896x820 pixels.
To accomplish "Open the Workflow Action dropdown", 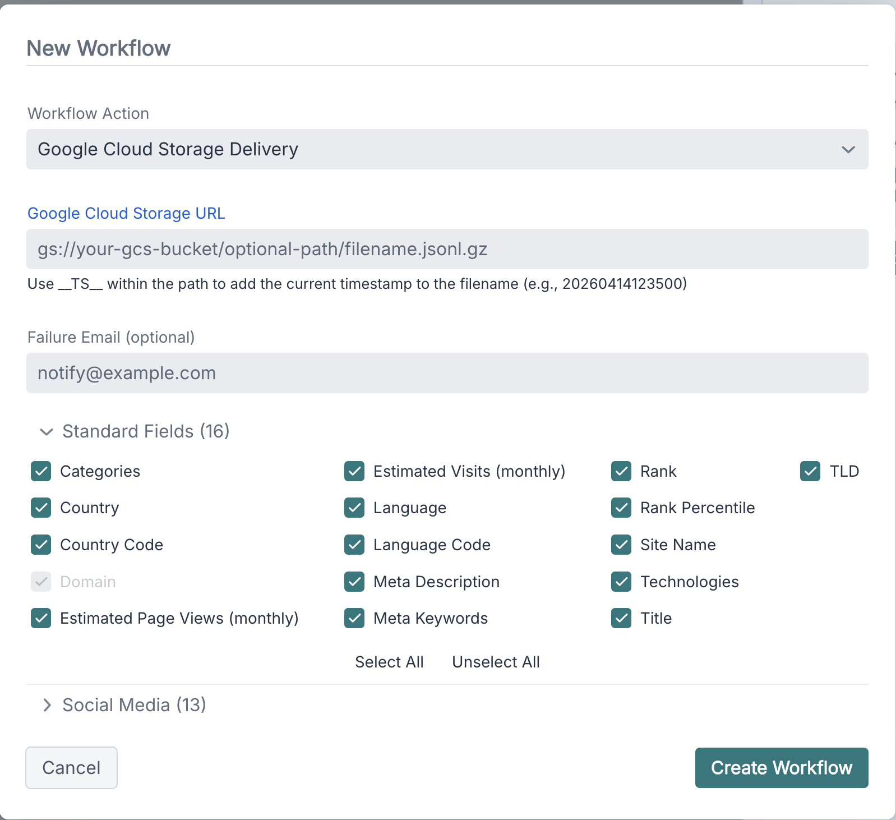I will click(x=447, y=149).
